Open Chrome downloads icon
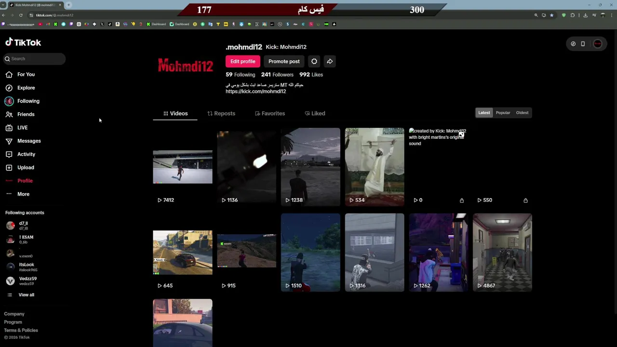617x347 pixels. [x=585, y=15]
